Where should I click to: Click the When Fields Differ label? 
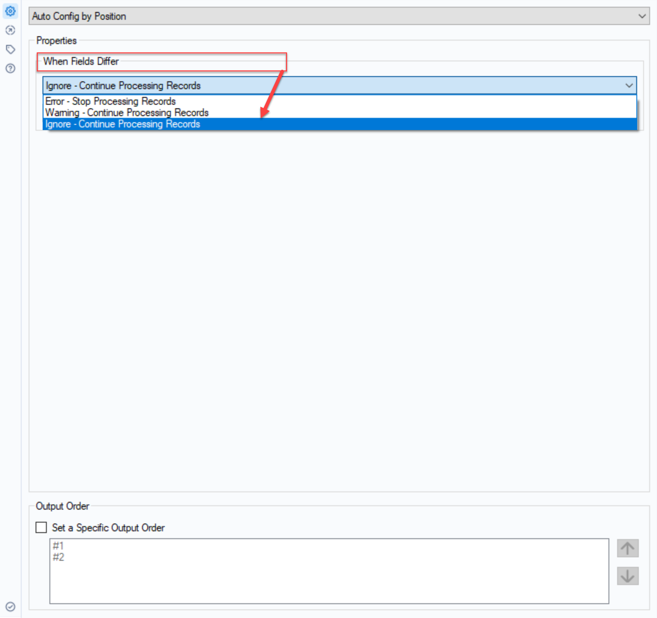point(80,61)
